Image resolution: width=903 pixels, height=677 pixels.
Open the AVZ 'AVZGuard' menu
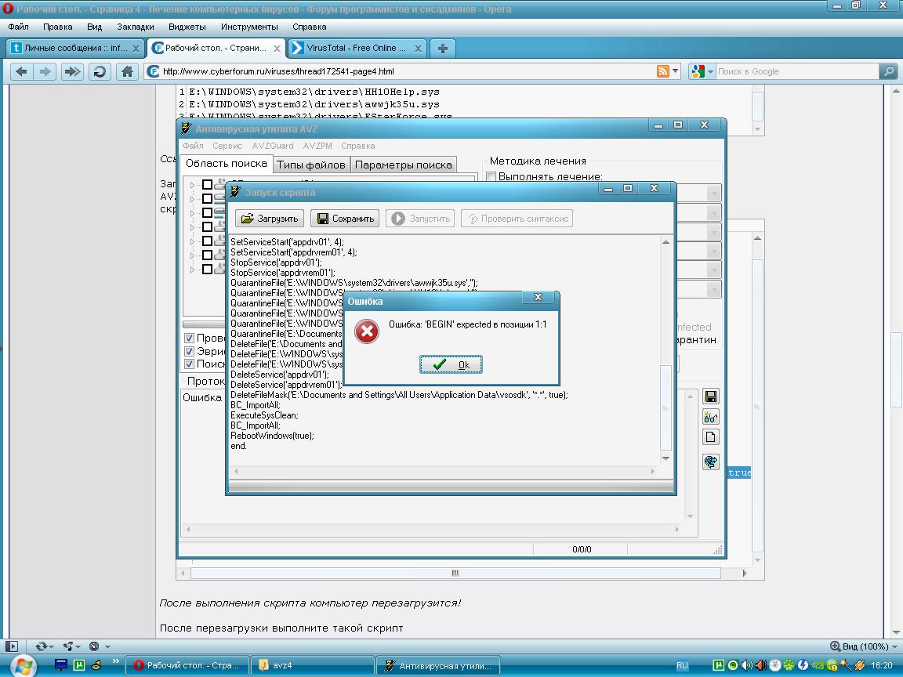[x=273, y=146]
